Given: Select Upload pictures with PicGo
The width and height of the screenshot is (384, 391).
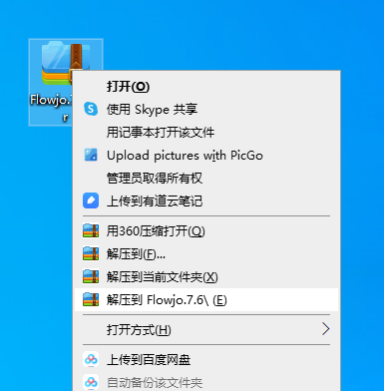Looking at the screenshot, I should (206, 155).
